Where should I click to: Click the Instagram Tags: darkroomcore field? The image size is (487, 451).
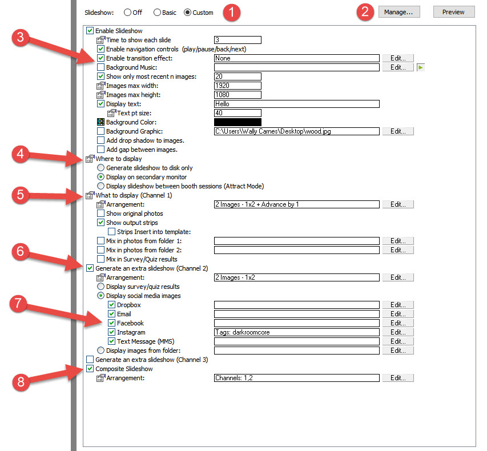click(x=297, y=332)
